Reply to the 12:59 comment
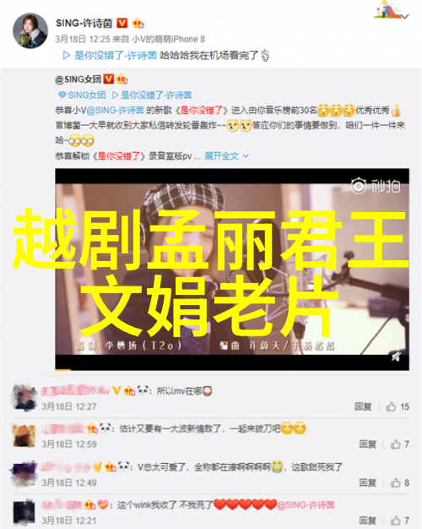This screenshot has width=422, height=529. 367,444
